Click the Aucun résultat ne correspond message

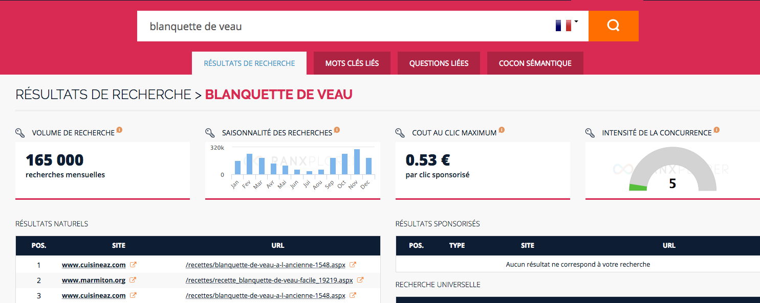pos(578,265)
